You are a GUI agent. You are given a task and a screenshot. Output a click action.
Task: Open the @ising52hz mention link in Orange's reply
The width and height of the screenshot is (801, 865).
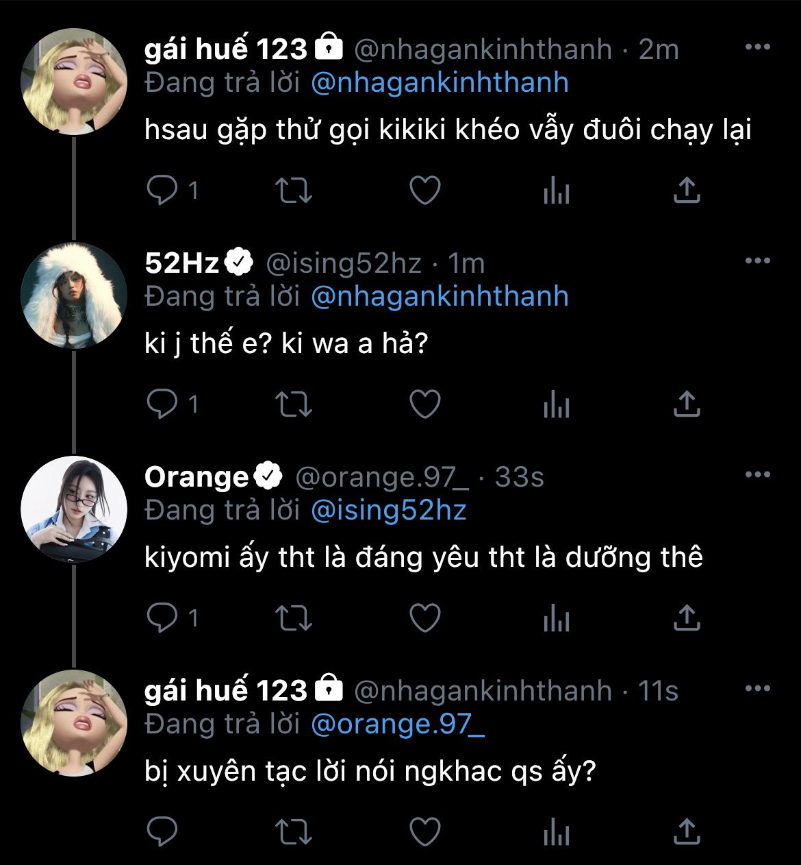388,511
